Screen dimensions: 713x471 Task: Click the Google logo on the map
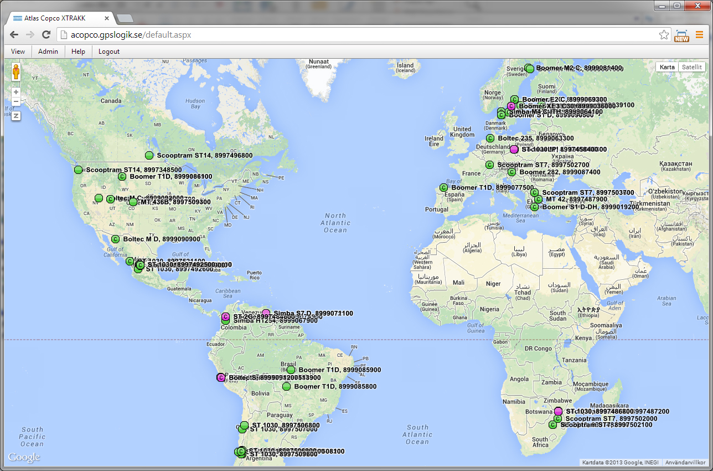tap(24, 457)
